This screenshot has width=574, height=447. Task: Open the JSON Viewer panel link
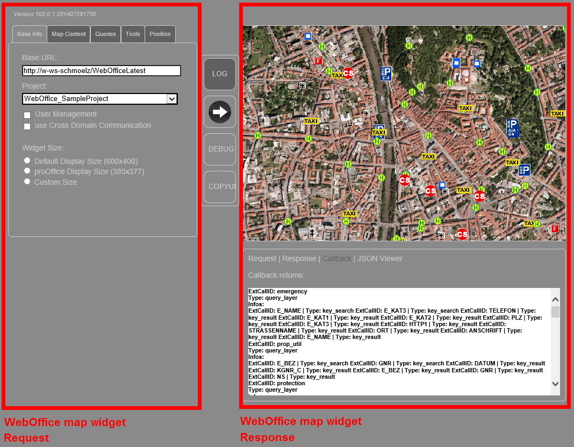380,258
